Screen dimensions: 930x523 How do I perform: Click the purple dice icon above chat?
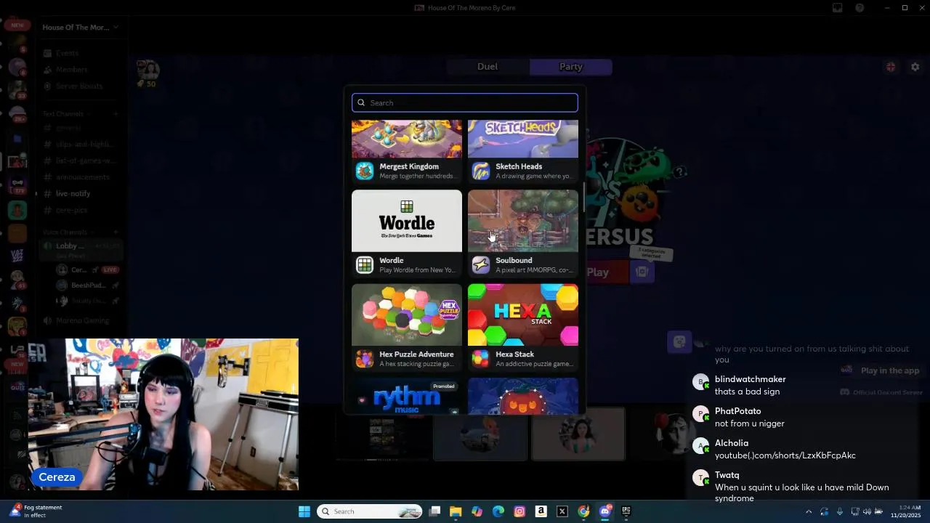point(679,341)
